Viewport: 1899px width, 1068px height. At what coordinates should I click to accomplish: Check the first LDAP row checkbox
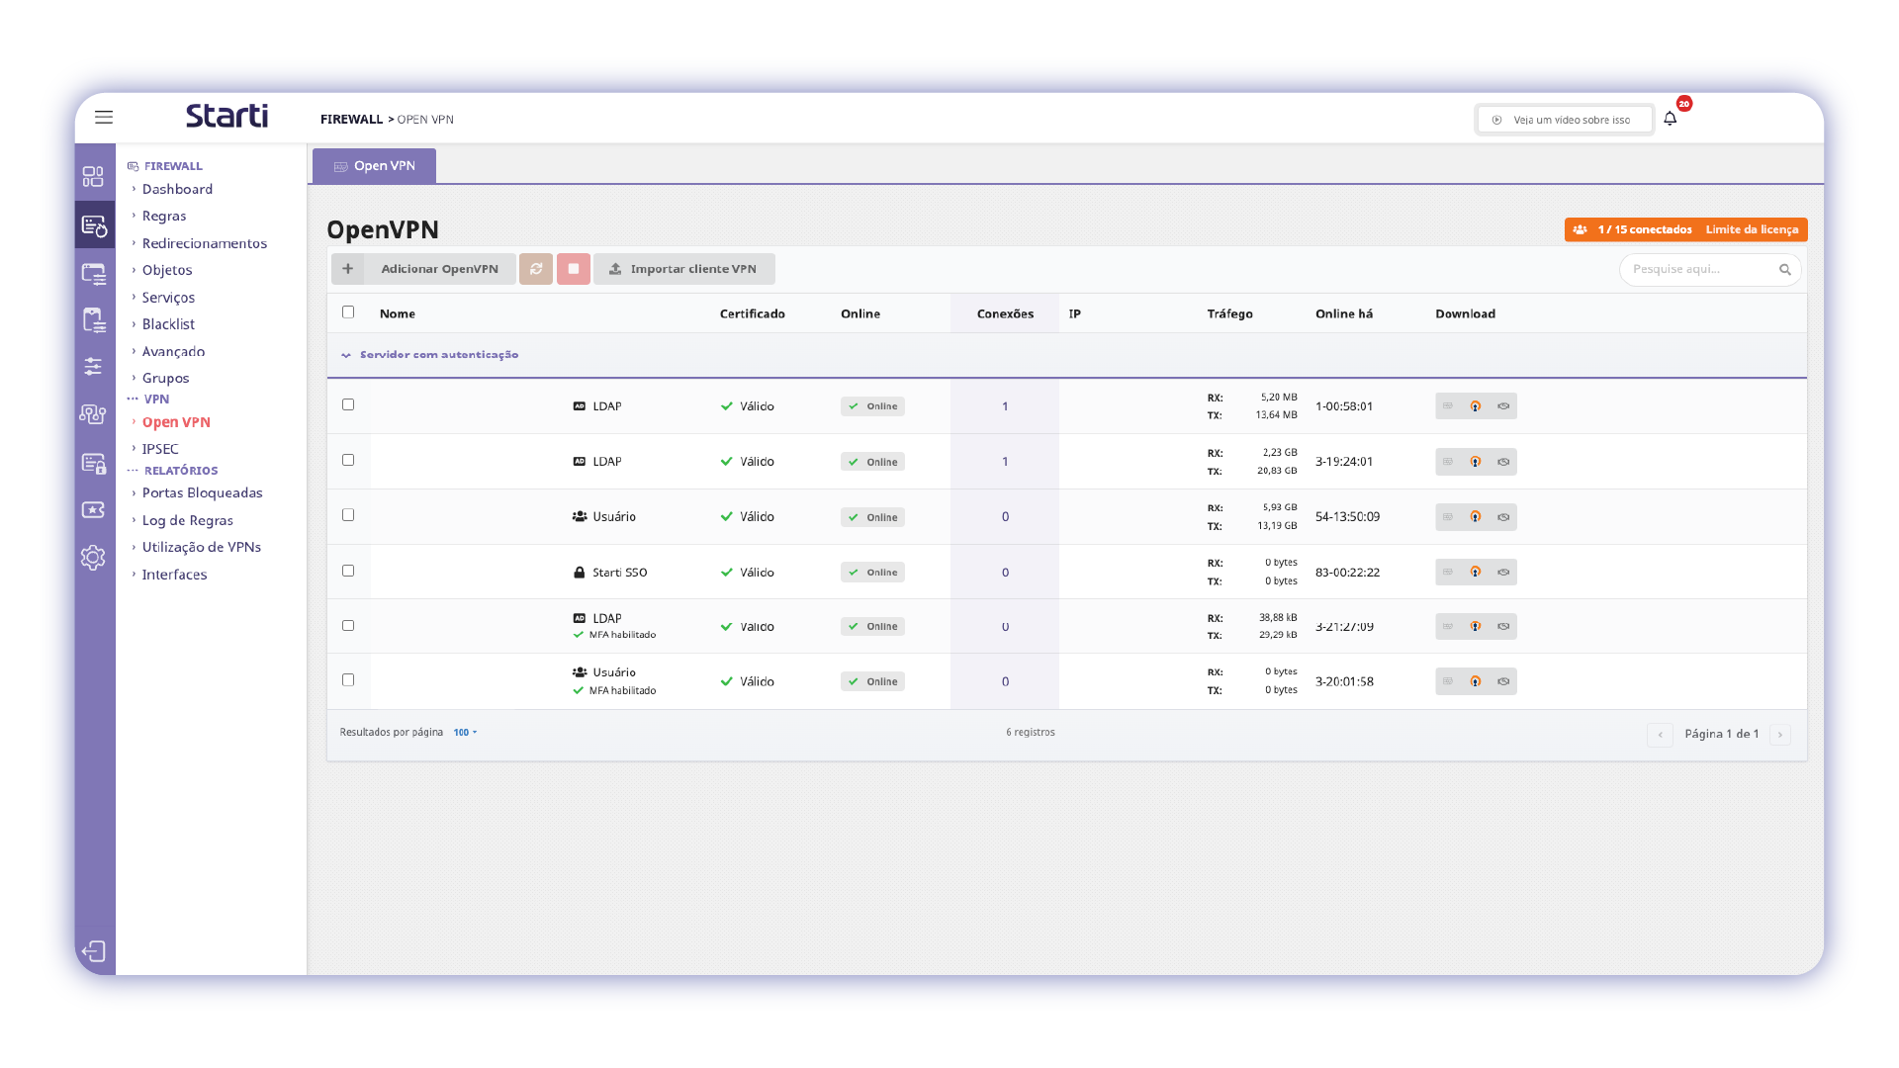348,404
